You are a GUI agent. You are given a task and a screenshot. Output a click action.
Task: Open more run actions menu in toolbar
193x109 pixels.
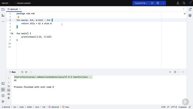point(163,3)
